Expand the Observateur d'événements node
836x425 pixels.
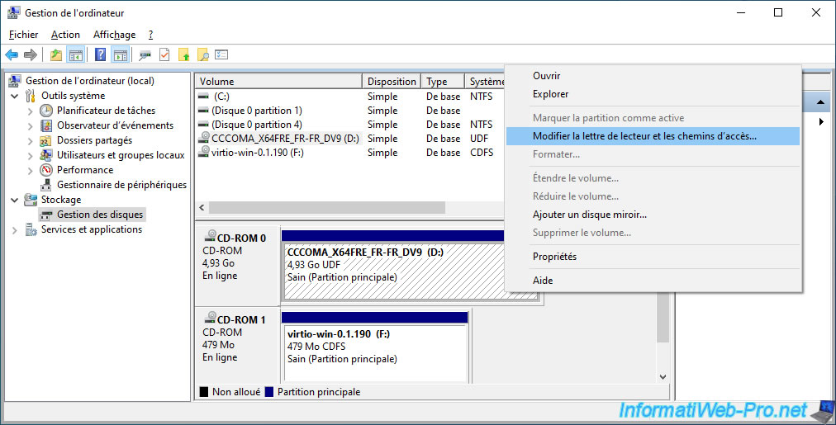coord(30,126)
